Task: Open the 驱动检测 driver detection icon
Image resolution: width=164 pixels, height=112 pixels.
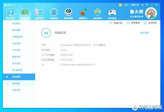Action: (x=68, y=14)
